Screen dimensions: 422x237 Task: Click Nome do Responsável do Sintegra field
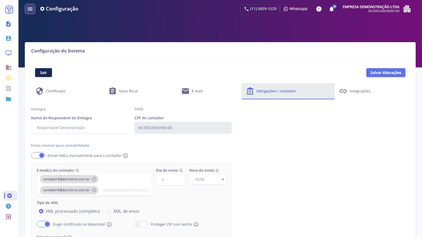point(80,128)
